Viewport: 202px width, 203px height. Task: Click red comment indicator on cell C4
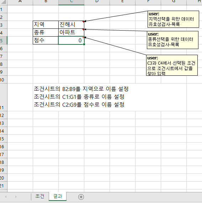(83, 30)
